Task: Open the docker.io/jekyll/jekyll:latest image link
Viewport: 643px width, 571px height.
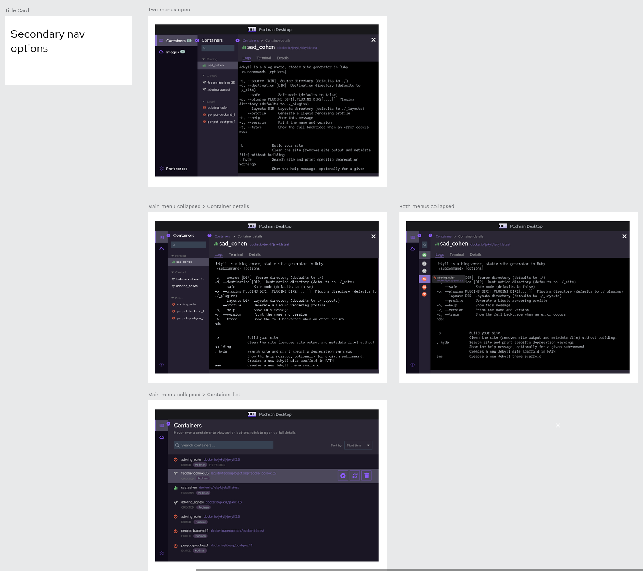Action: [297, 47]
